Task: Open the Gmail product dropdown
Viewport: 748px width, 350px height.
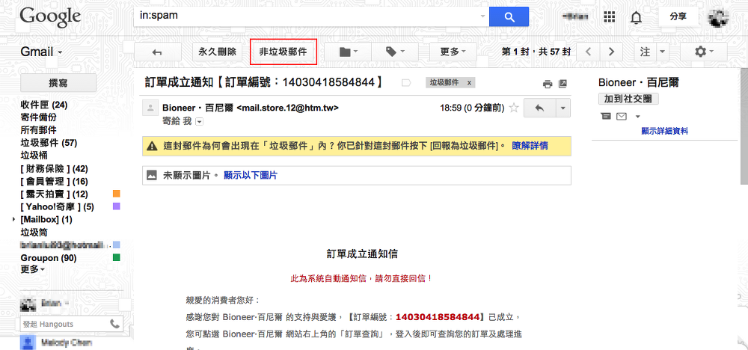Action: pyautogui.click(x=41, y=52)
